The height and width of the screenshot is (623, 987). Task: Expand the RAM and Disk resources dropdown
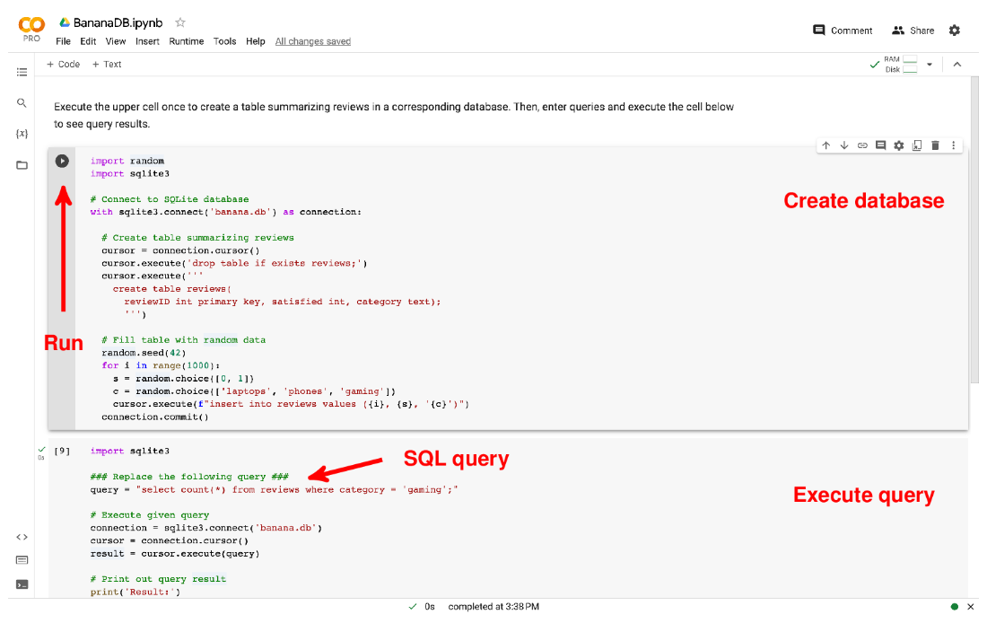click(x=929, y=65)
